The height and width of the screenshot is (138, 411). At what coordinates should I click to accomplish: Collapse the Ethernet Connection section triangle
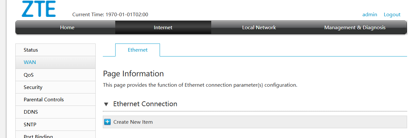(106, 104)
